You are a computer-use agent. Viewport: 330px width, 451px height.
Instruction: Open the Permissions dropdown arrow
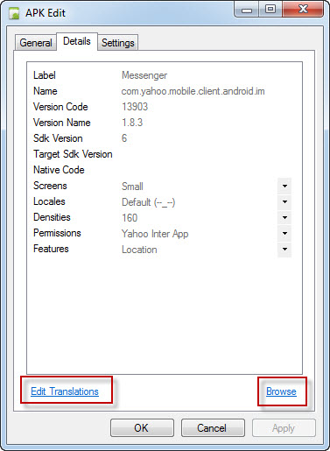click(x=284, y=233)
